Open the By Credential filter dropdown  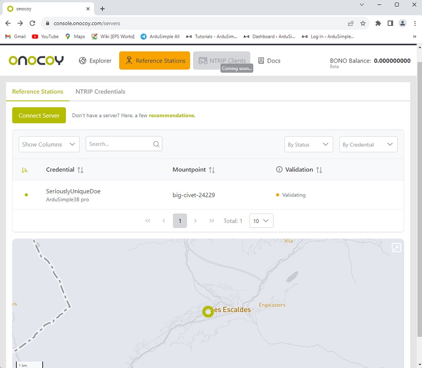(368, 145)
